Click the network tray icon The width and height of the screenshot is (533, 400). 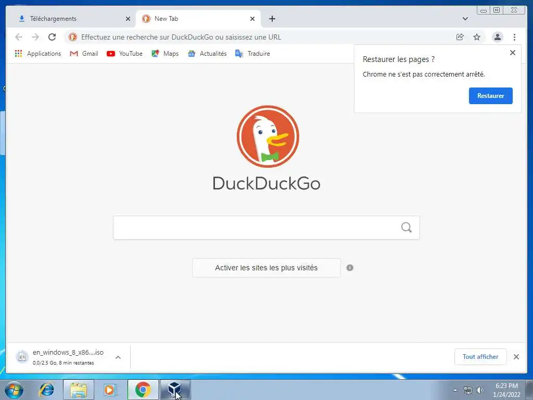[x=468, y=390]
